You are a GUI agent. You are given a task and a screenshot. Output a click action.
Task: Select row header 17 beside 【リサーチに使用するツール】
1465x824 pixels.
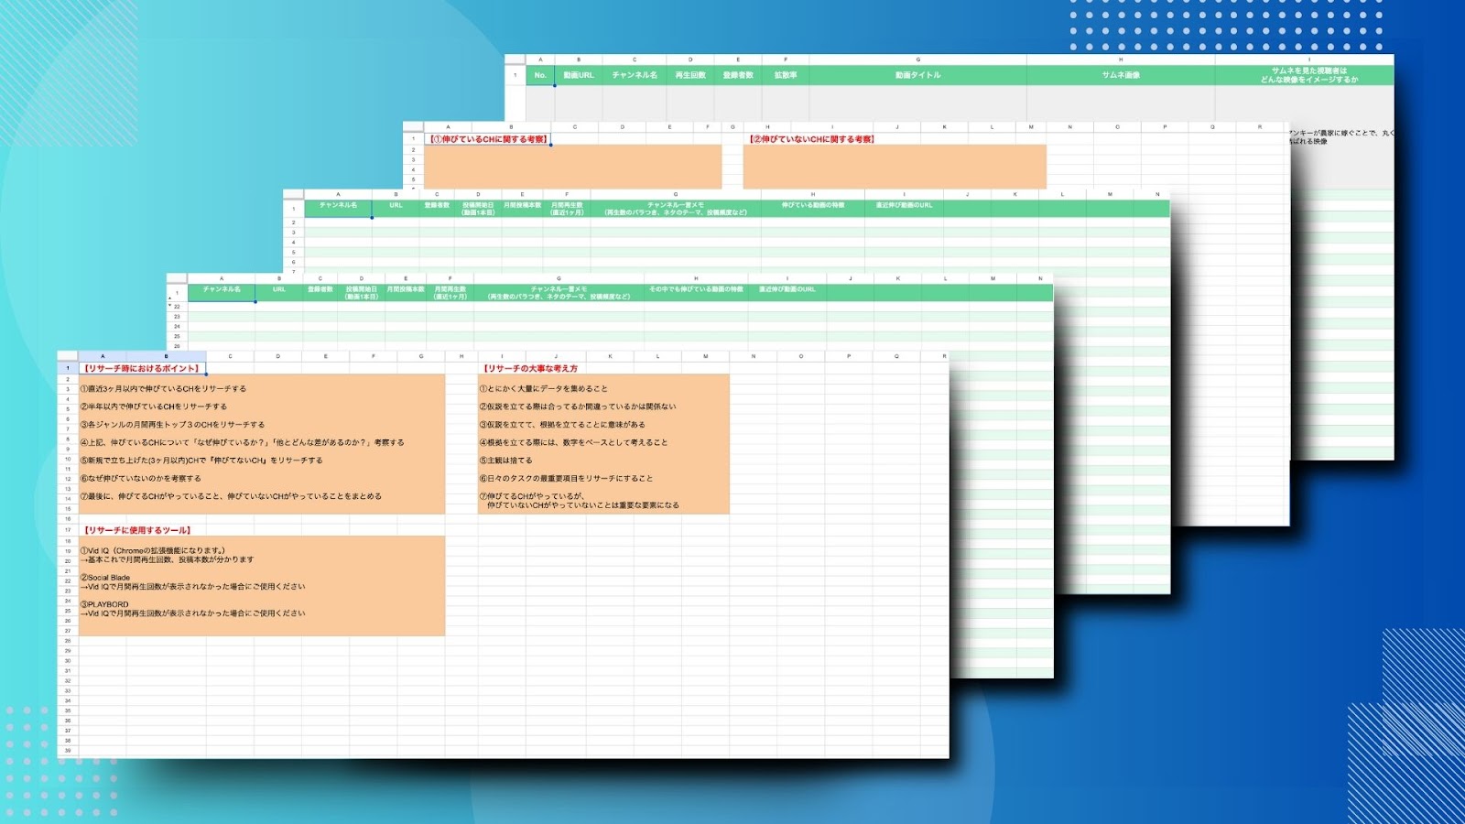tap(68, 530)
